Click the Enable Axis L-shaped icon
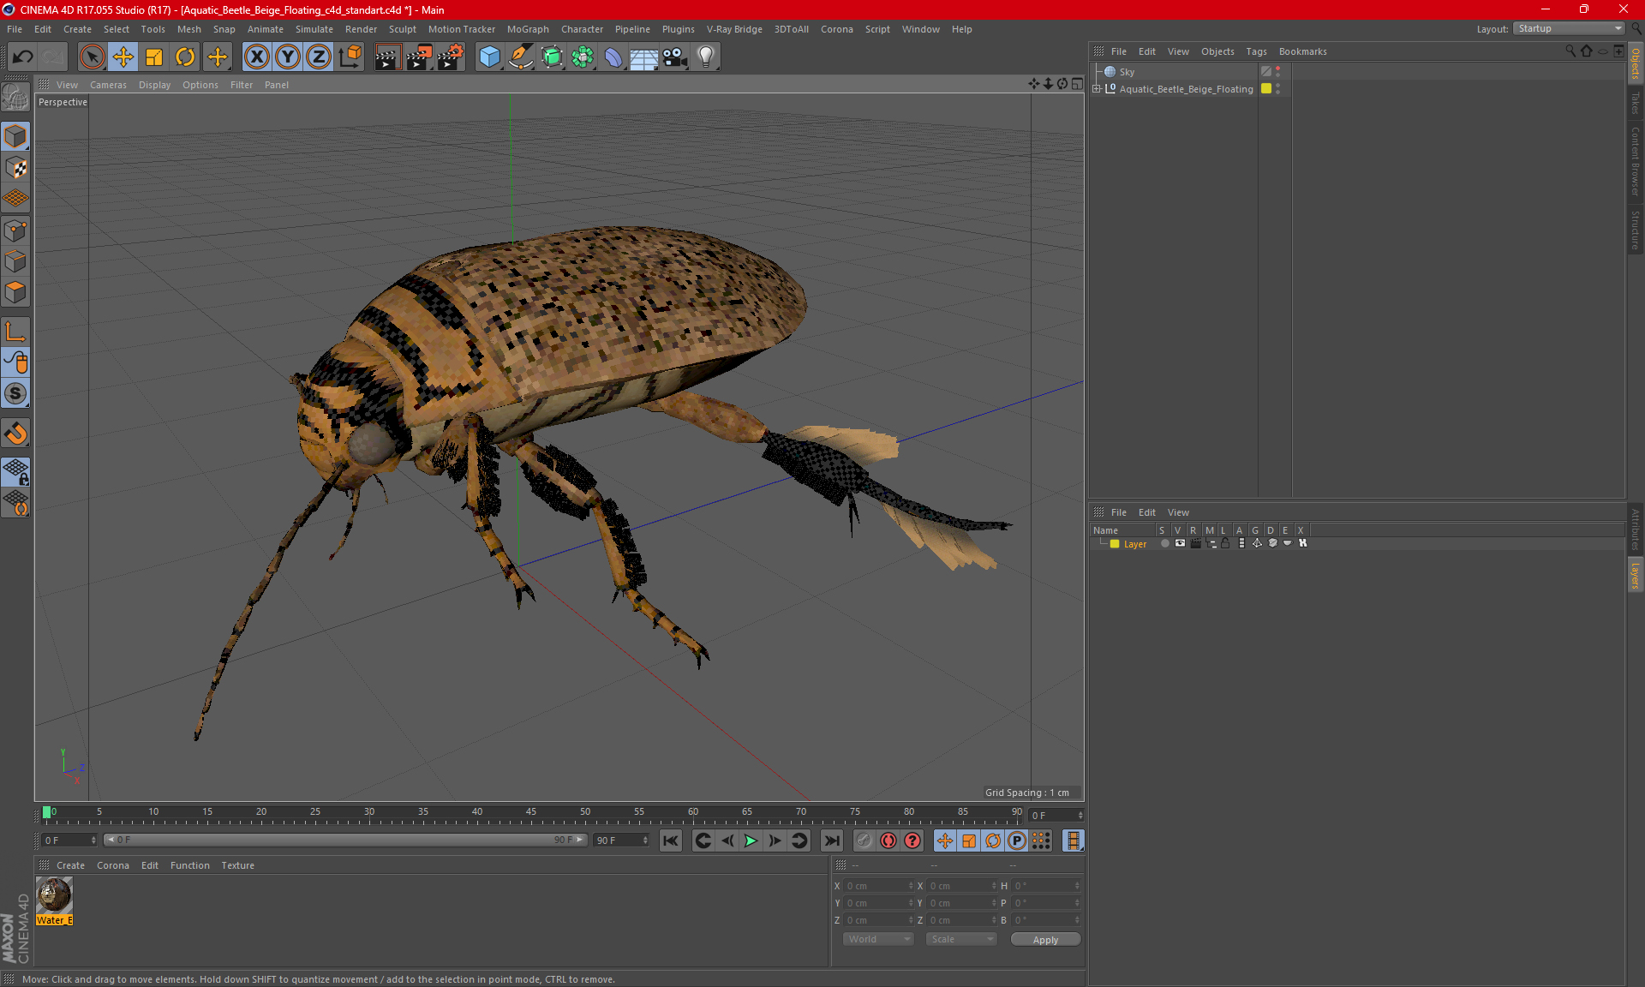Viewport: 1645px width, 987px height. point(15,332)
